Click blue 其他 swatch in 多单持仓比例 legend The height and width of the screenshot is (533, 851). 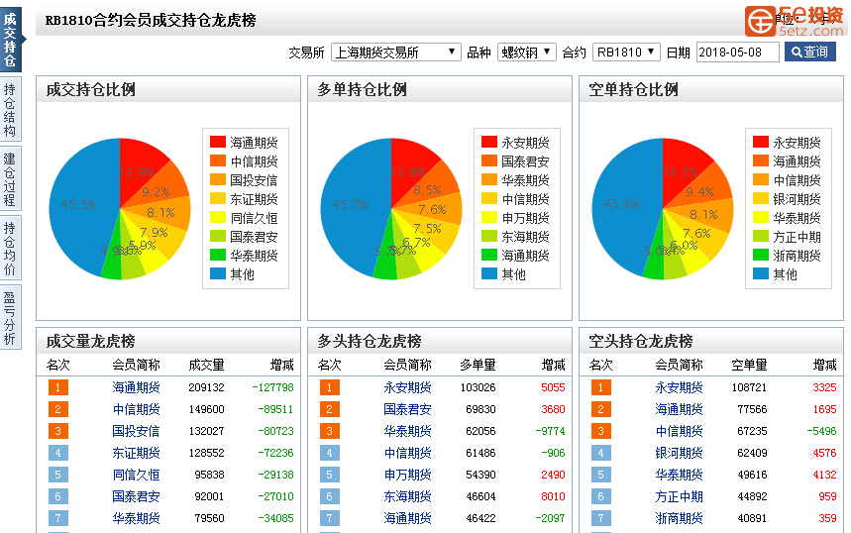point(489,273)
